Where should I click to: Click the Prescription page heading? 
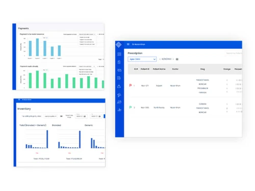point(135,53)
